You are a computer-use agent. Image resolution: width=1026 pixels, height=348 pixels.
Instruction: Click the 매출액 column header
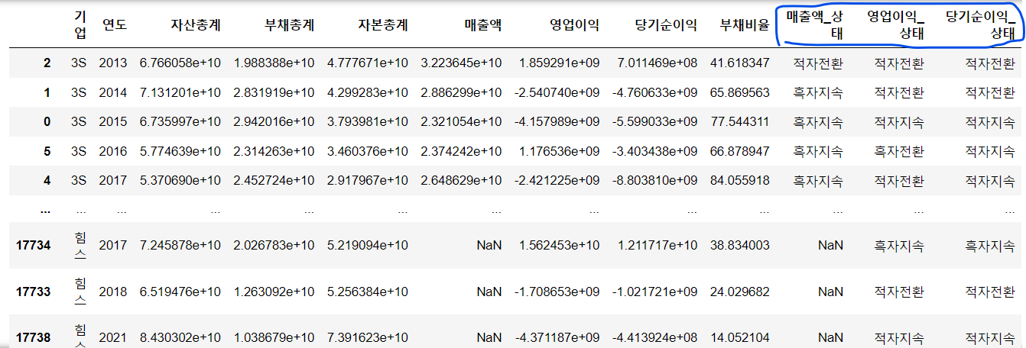click(483, 24)
